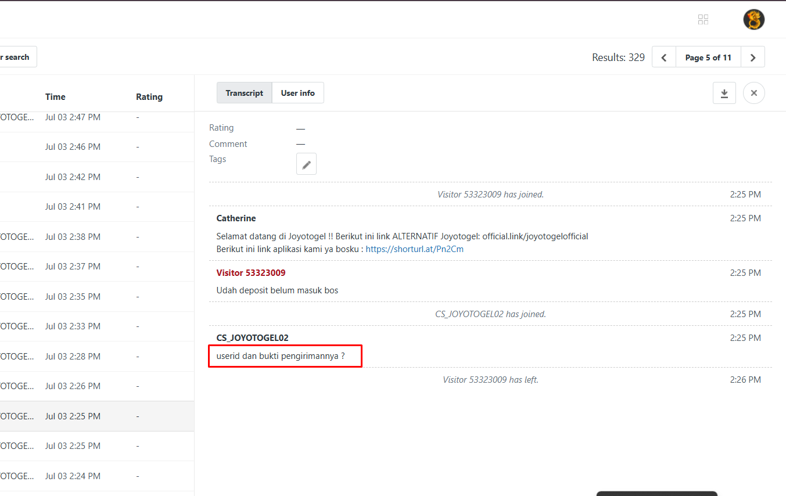The image size is (786, 496).
Task: Click the "Selamat datang di Joyotogel" message line
Action: [x=402, y=236]
